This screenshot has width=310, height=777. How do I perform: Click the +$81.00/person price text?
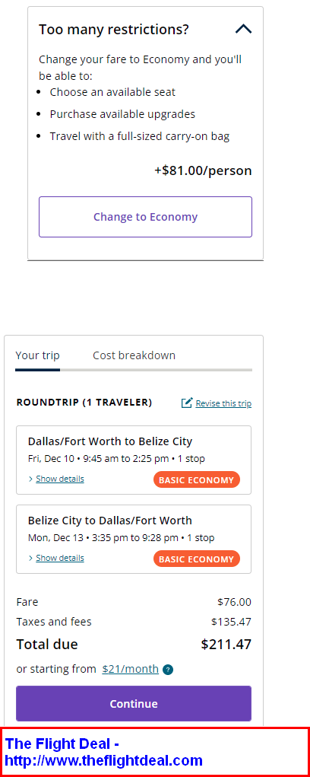click(x=203, y=171)
